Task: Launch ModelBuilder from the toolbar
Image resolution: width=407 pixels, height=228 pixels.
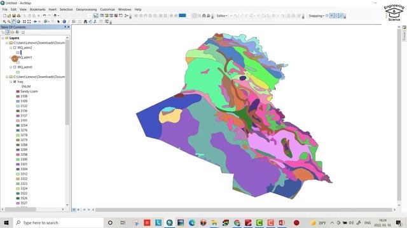Action: click(127, 16)
